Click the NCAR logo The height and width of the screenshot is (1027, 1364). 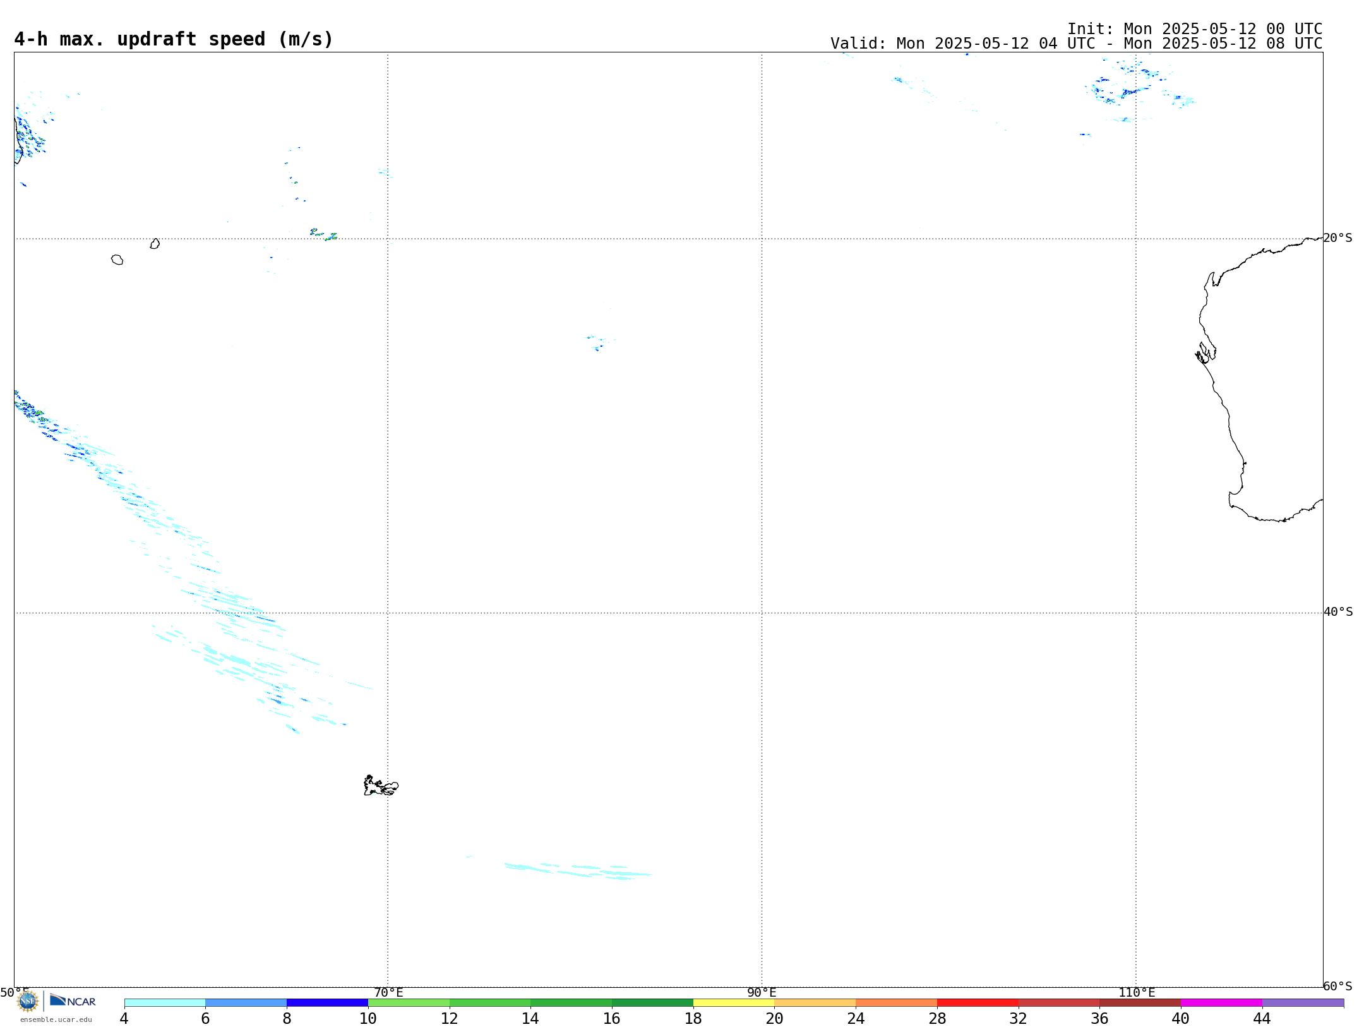click(73, 1000)
